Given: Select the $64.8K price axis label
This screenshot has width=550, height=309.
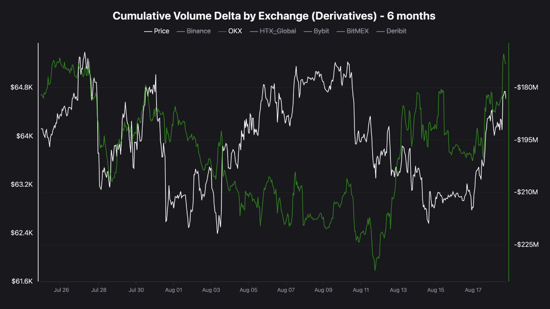Looking at the screenshot, I should tap(21, 88).
